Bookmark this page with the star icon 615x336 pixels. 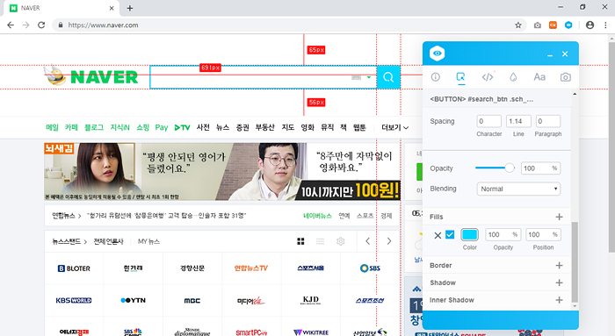tap(518, 25)
